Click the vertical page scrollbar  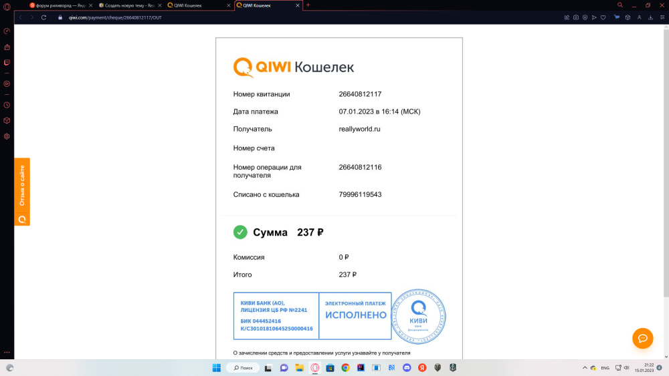pos(666,162)
